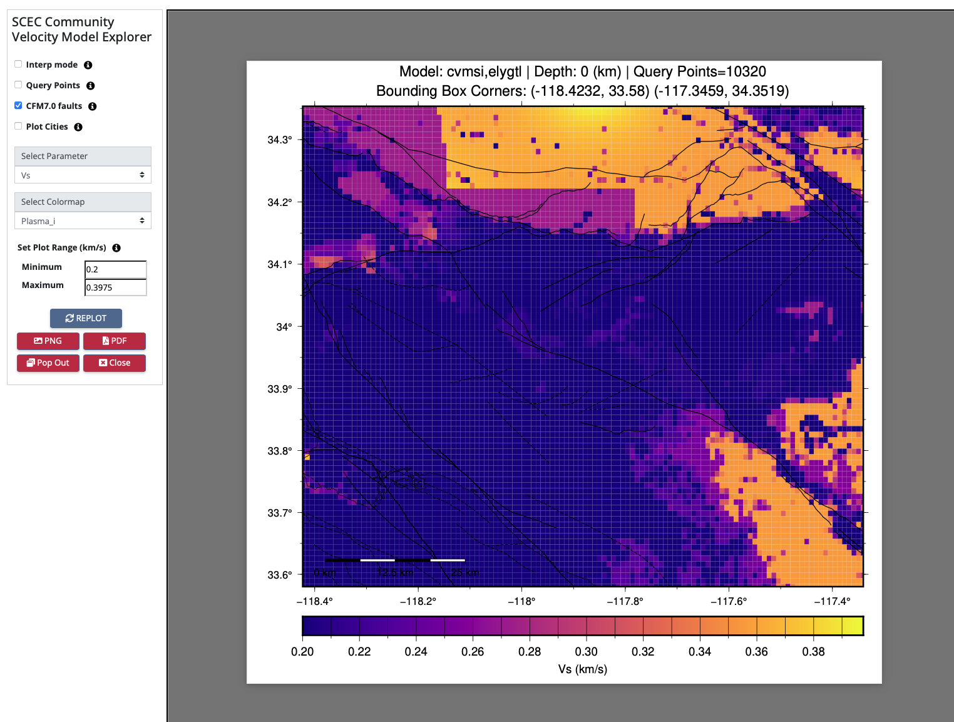The width and height of the screenshot is (954, 722).
Task: Pop Out the plot window
Action: (x=48, y=363)
